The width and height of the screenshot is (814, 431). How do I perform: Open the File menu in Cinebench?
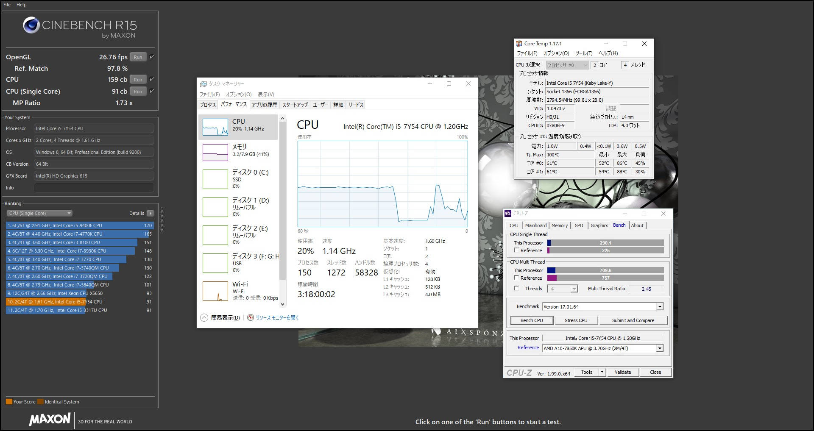[7, 5]
